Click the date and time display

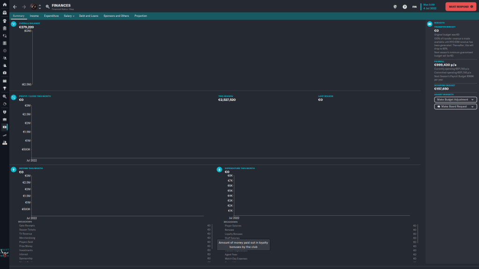pos(430,7)
